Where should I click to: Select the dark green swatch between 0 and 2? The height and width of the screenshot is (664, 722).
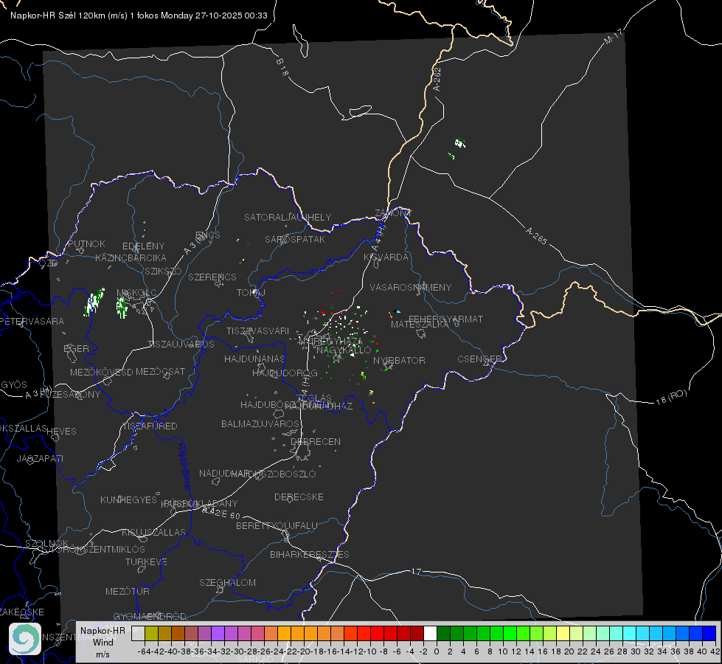pos(443,633)
